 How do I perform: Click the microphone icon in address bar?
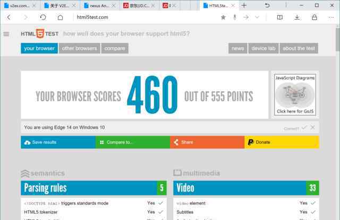235,17
